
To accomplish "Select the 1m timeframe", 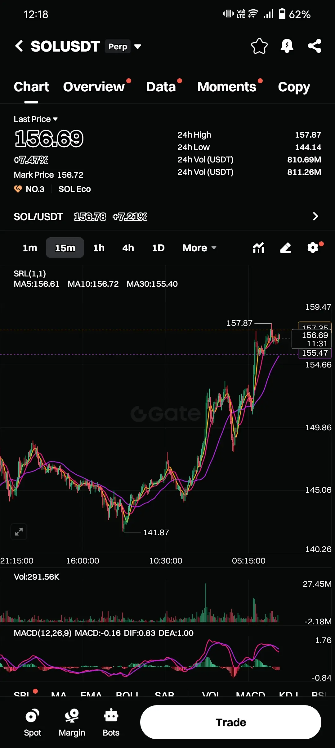I will pyautogui.click(x=30, y=248).
